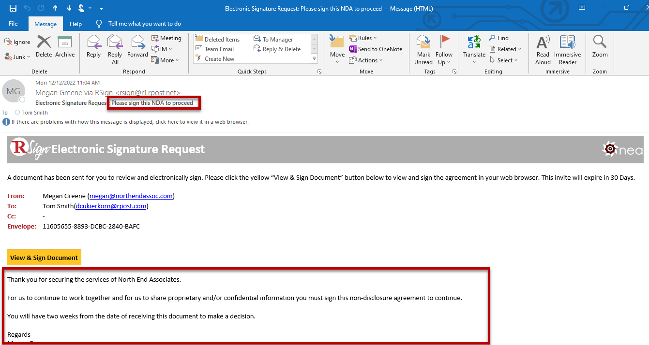Image resolution: width=649 pixels, height=345 pixels.
Task: Click recipient Tom Smith in To line
Action: pyautogui.click(x=34, y=113)
